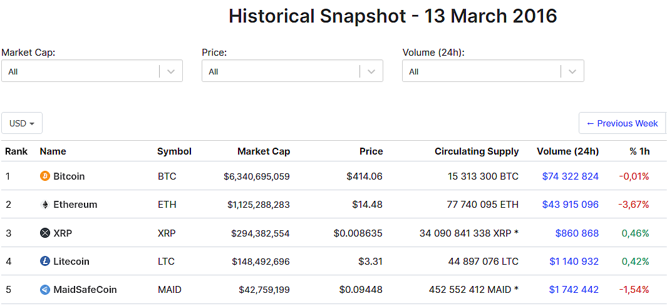Click Bitcoin 1h change -0,01%
Image resolution: width=667 pixels, height=306 pixels.
(x=634, y=176)
